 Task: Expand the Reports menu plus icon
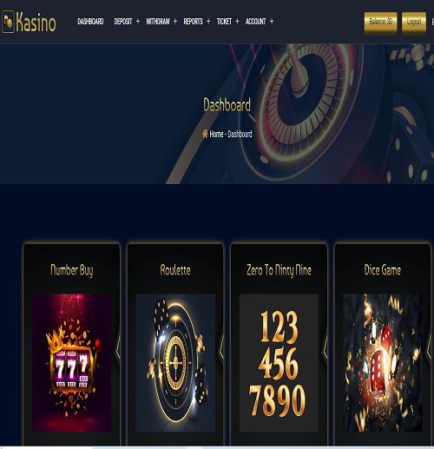(x=208, y=22)
